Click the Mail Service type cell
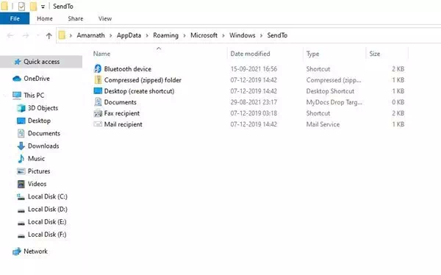 click(323, 124)
